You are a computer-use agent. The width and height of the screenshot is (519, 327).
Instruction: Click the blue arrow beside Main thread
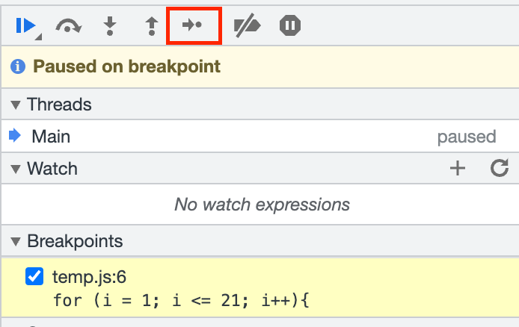tap(15, 137)
